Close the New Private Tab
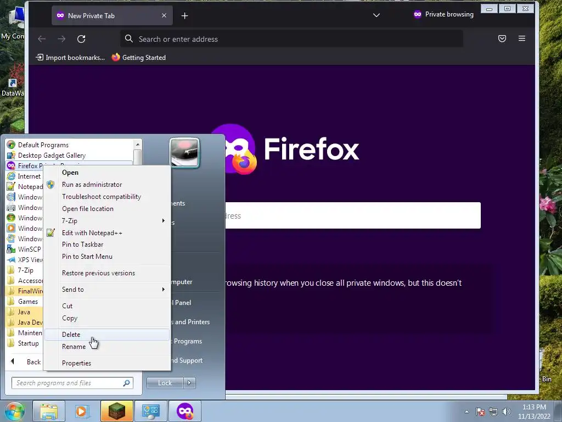This screenshot has height=422, width=562. [164, 15]
